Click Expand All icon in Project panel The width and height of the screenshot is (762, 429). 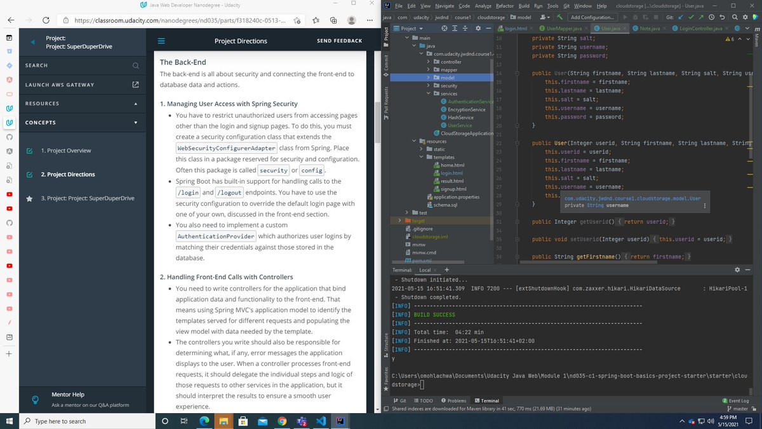[455, 29]
